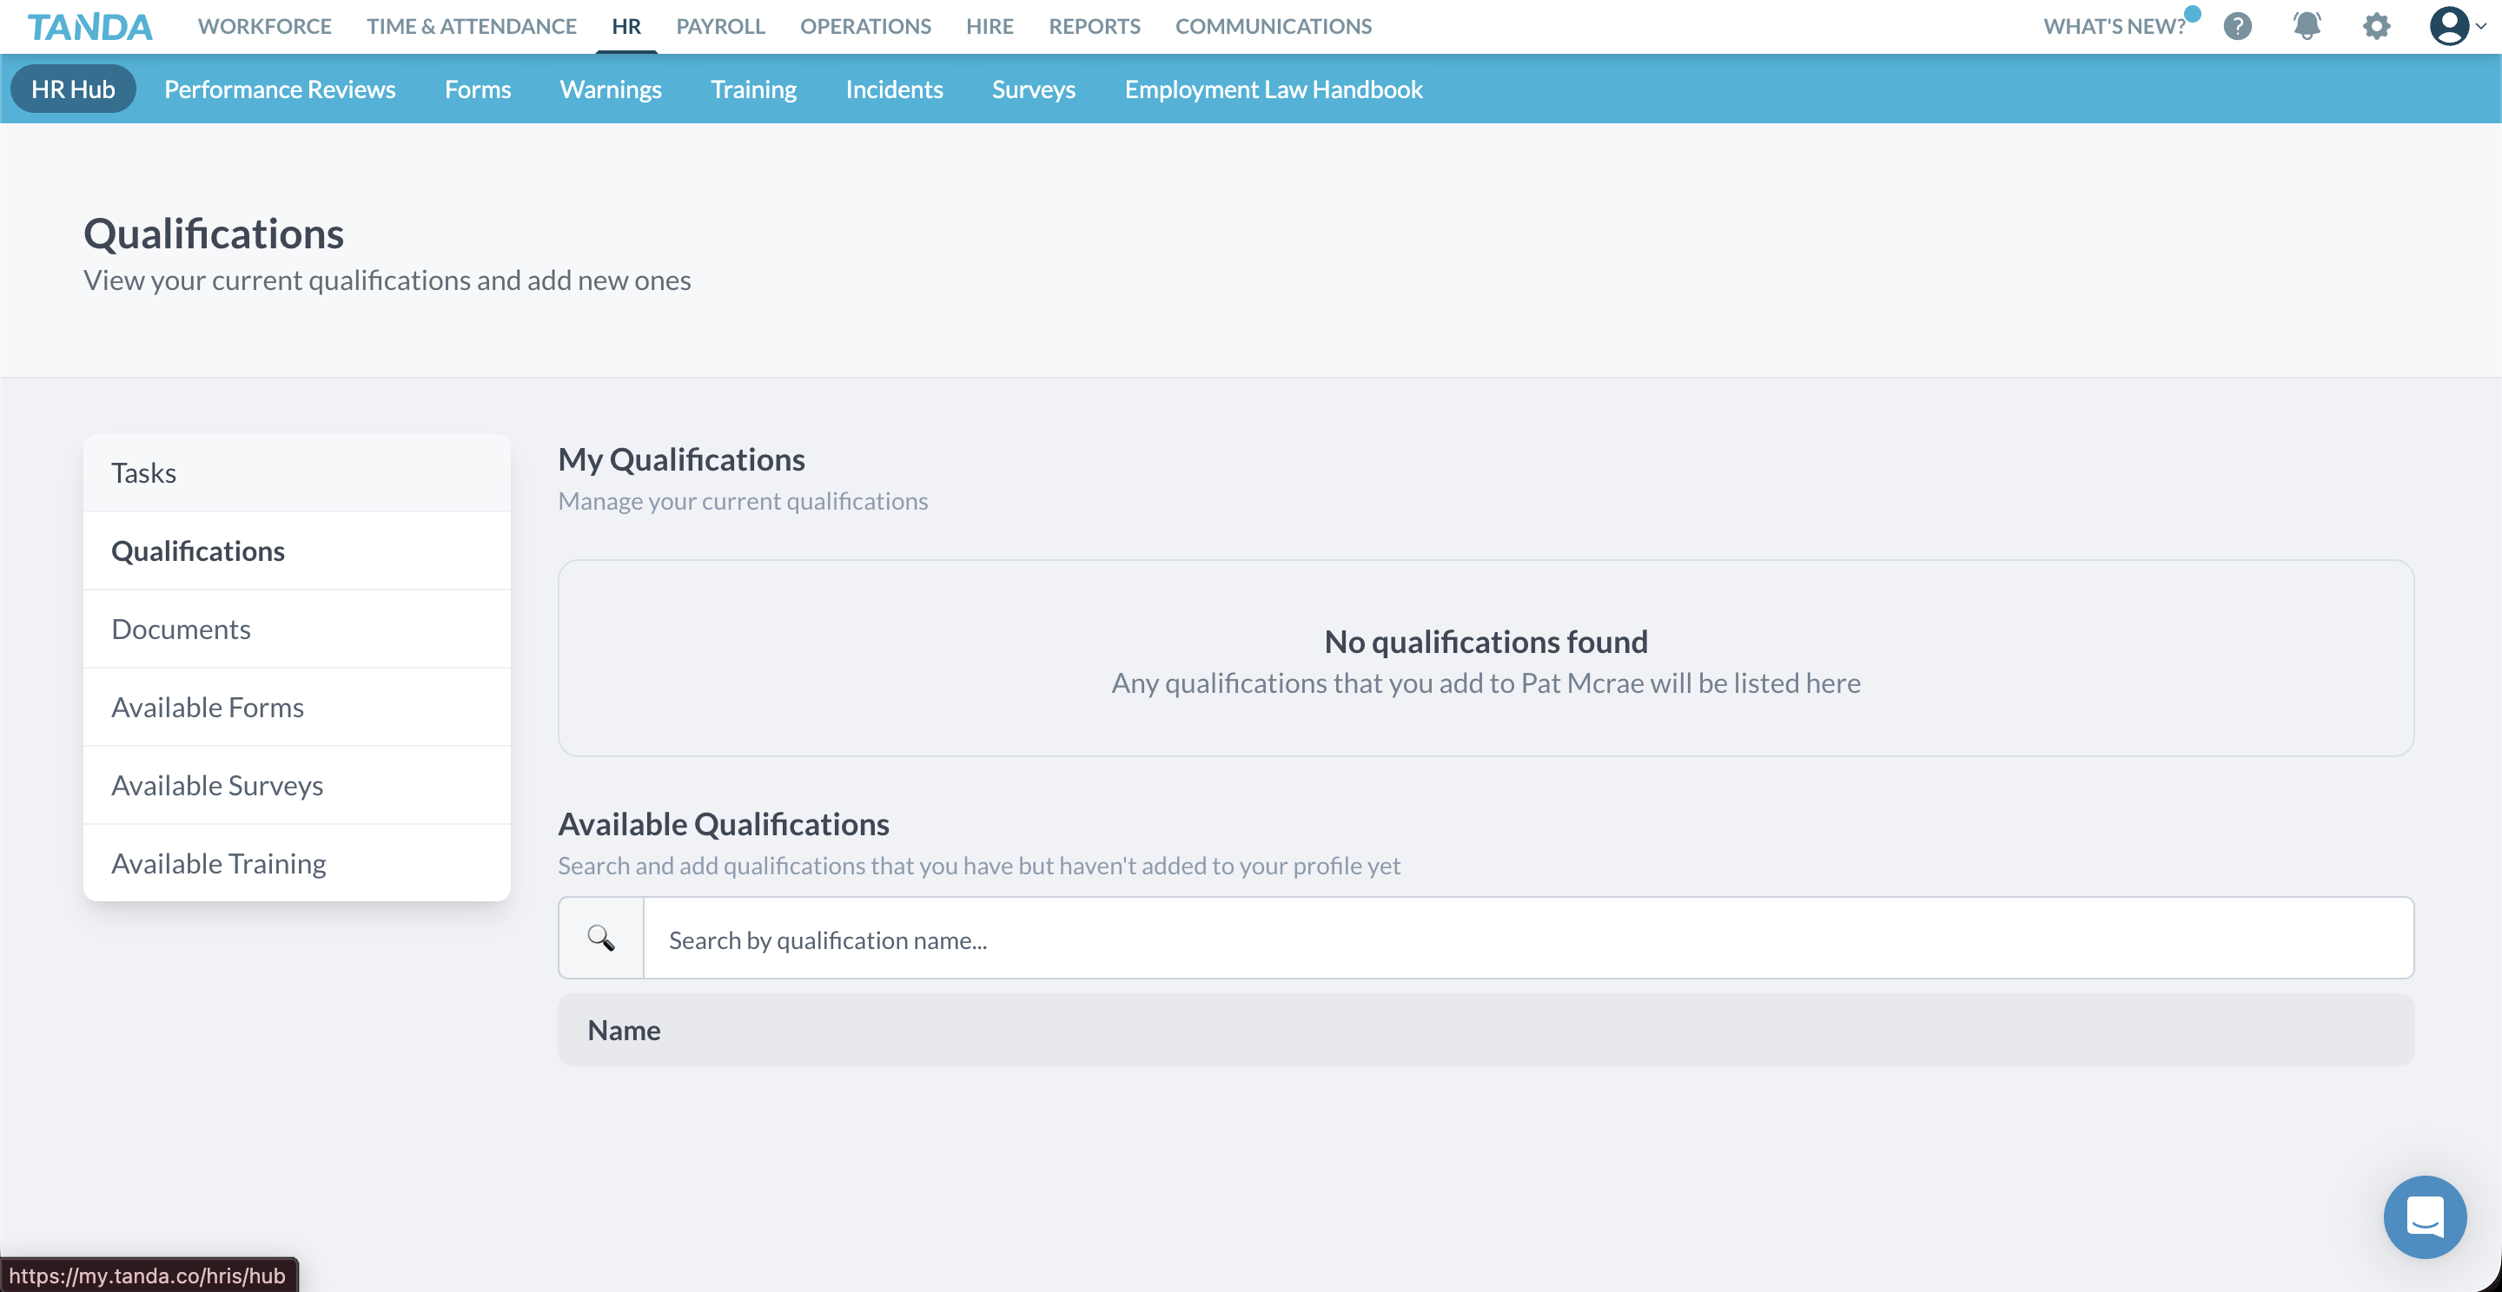Select Available Surveys from the sidebar
Image resolution: width=2502 pixels, height=1292 pixels.
[x=216, y=784]
